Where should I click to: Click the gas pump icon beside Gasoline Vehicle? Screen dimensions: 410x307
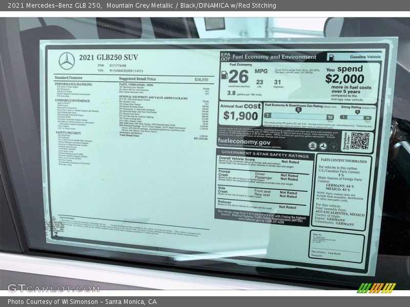tap(332, 57)
